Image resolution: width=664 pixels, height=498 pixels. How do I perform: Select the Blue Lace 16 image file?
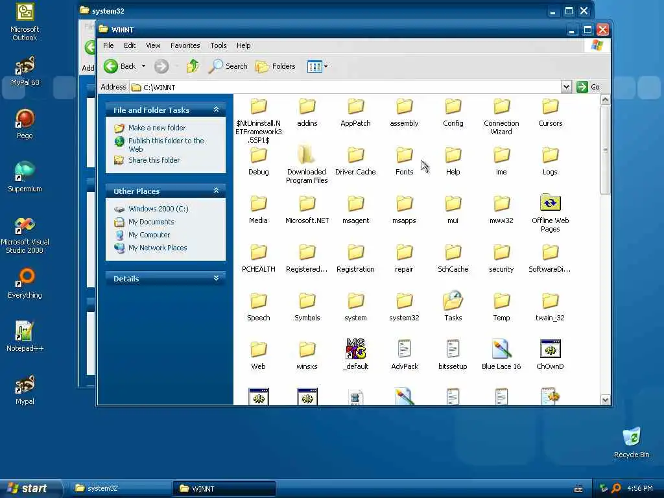(x=501, y=355)
